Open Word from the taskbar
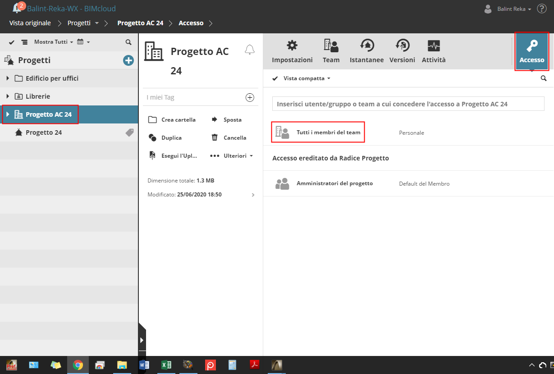The image size is (554, 374). 144,365
